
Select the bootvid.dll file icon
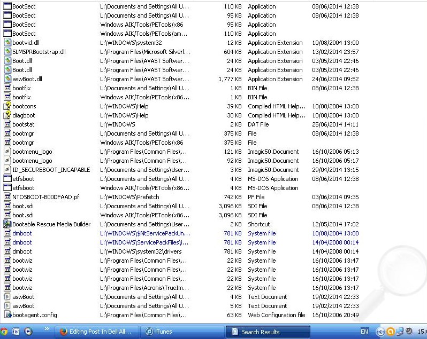tap(7, 43)
